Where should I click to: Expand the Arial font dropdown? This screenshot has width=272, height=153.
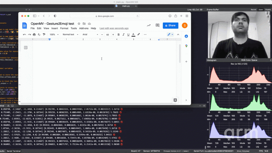[90, 35]
